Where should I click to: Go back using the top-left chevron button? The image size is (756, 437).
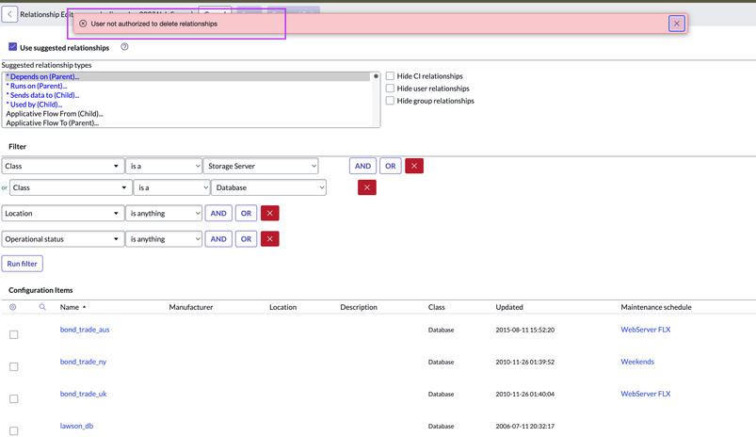[x=9, y=14]
